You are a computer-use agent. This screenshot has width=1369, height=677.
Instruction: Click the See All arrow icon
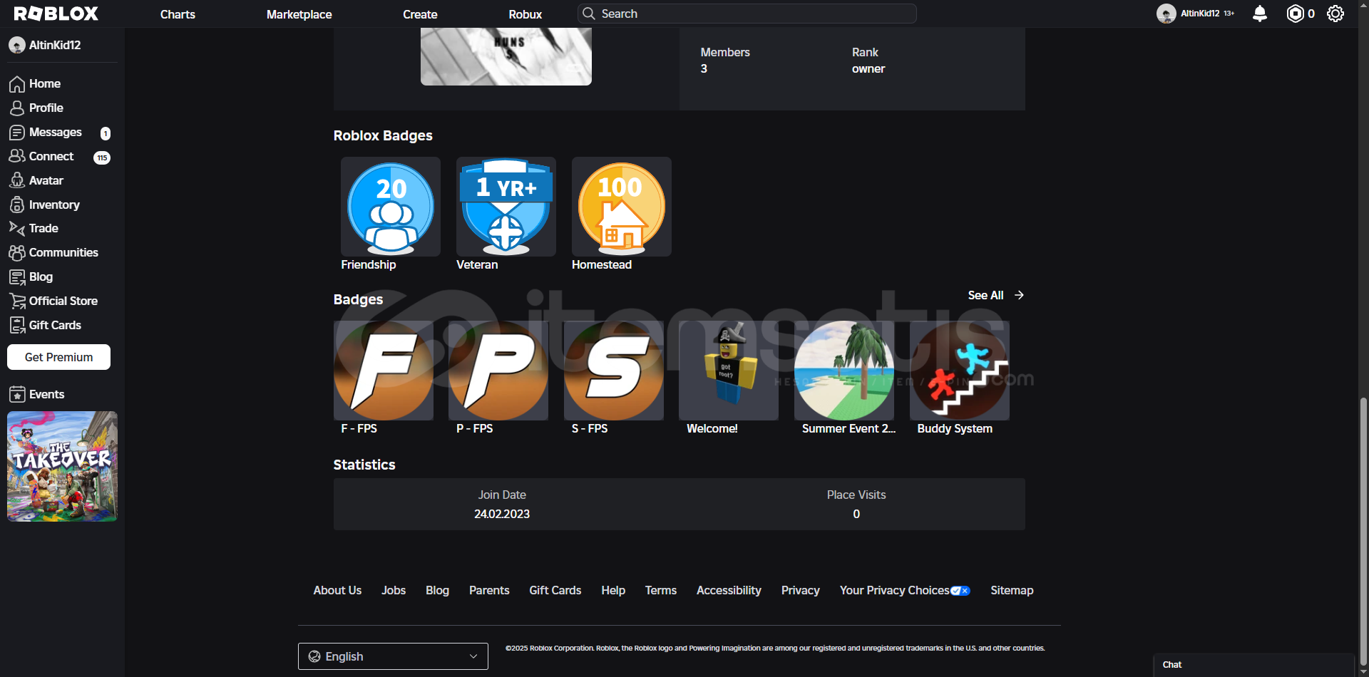(x=1019, y=295)
